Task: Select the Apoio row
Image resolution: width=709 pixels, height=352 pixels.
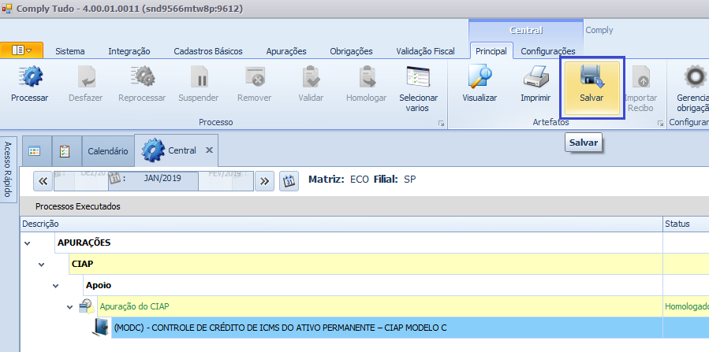Action: point(373,285)
